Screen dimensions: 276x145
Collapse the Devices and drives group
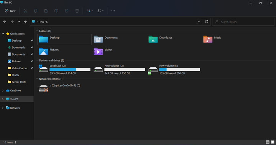tap(37, 60)
